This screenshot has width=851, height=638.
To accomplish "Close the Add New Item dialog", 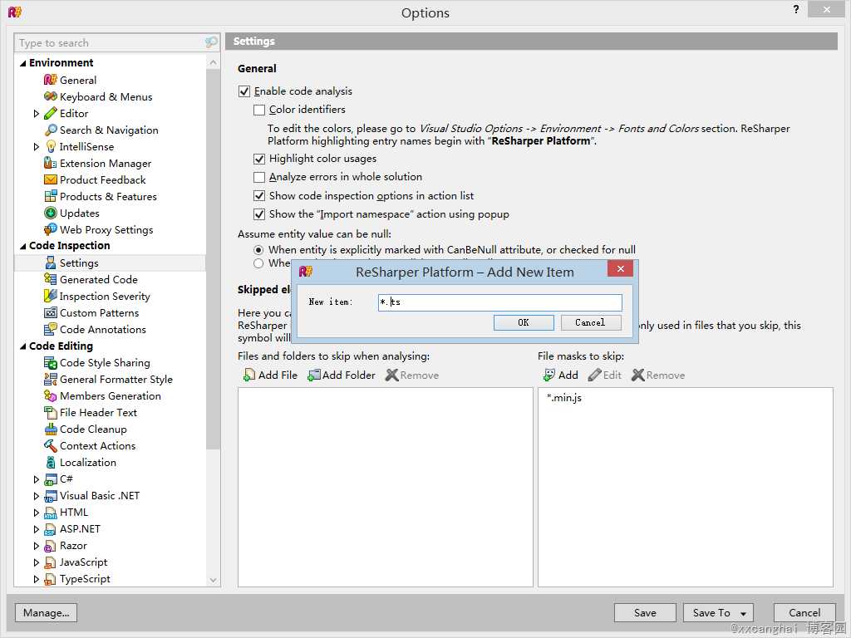I will (x=620, y=268).
